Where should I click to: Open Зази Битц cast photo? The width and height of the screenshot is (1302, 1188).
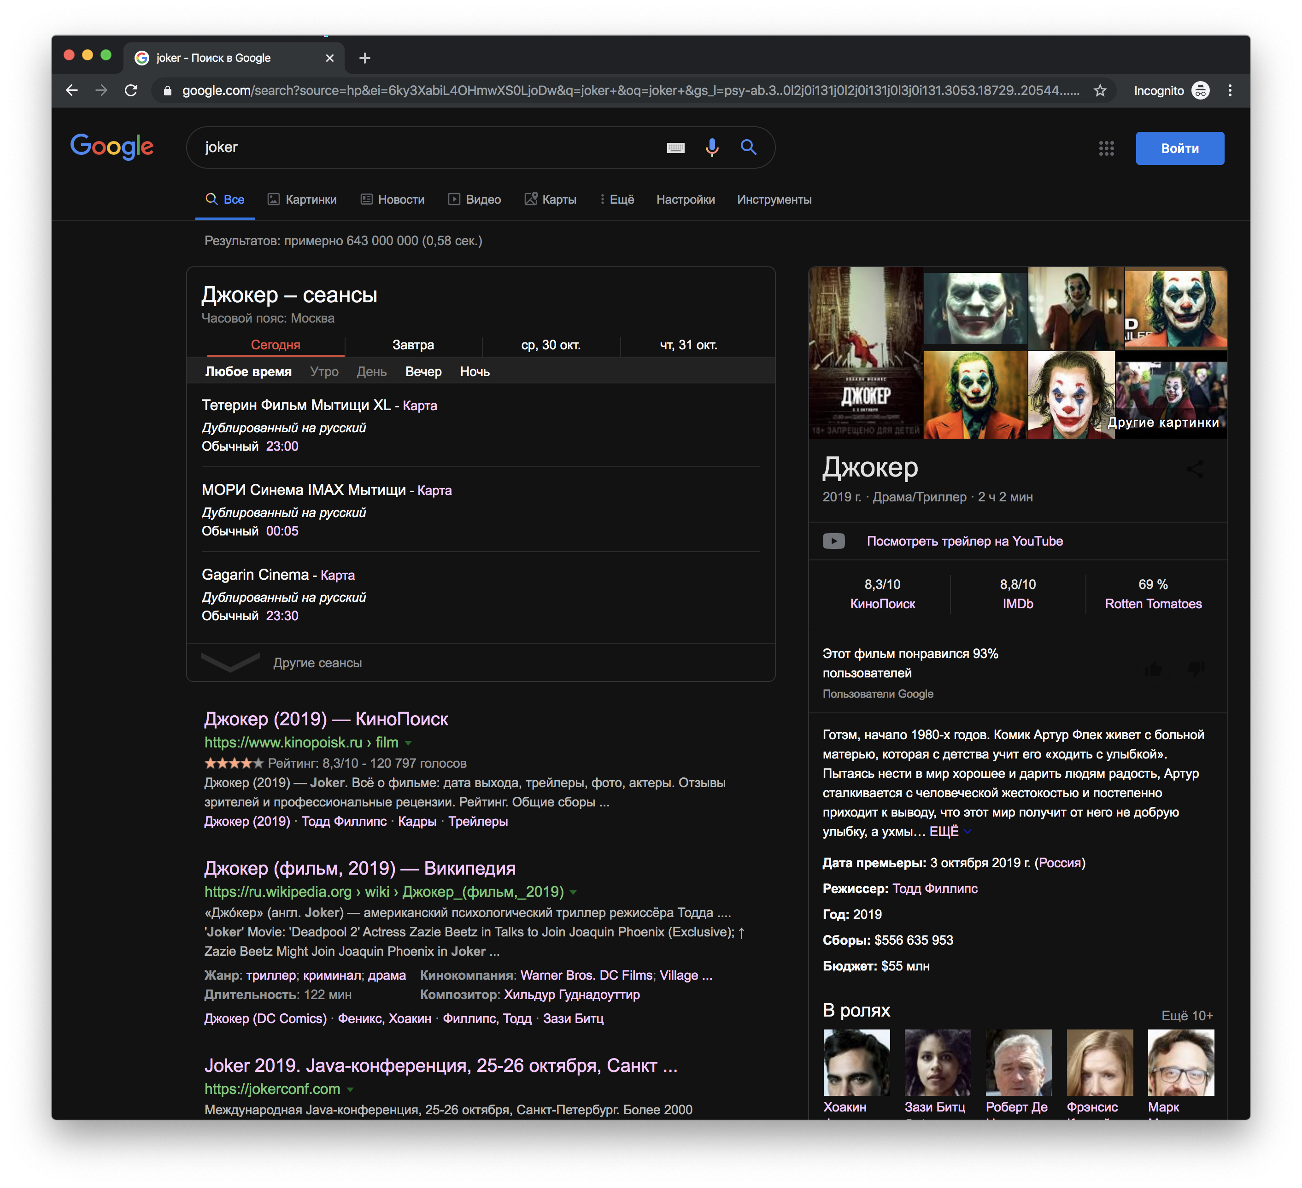(x=937, y=1063)
